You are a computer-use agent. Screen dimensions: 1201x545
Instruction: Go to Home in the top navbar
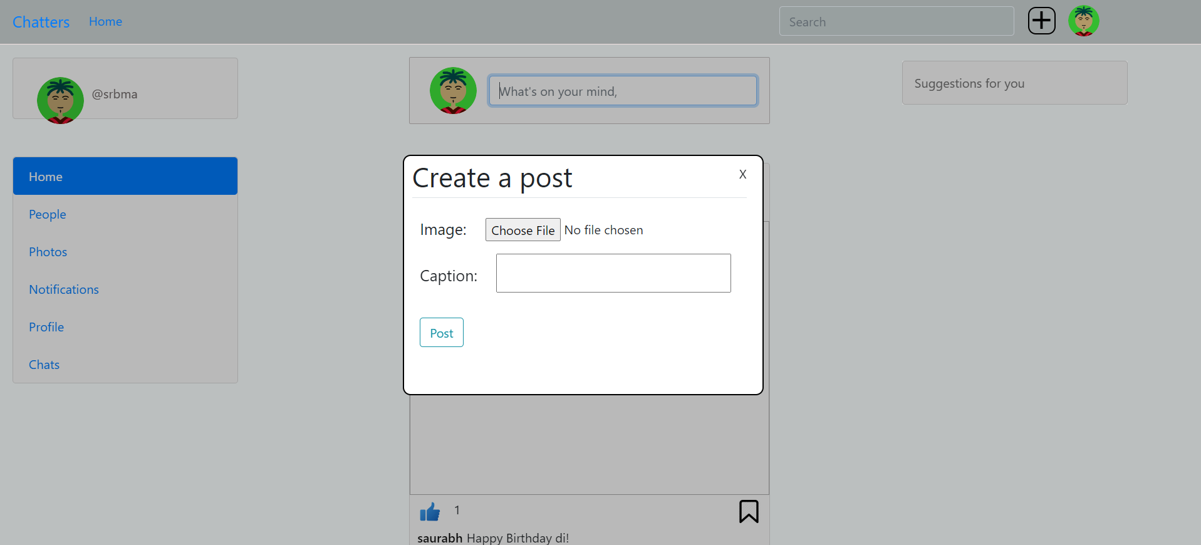105,21
